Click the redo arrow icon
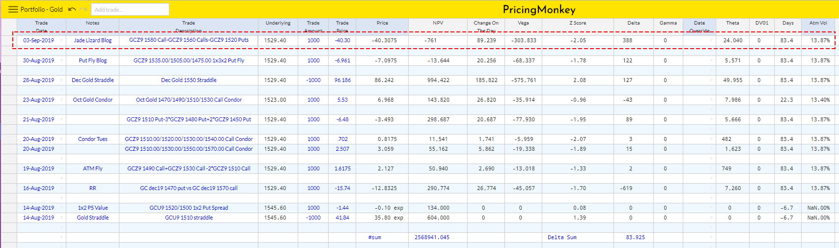 [x=84, y=9]
